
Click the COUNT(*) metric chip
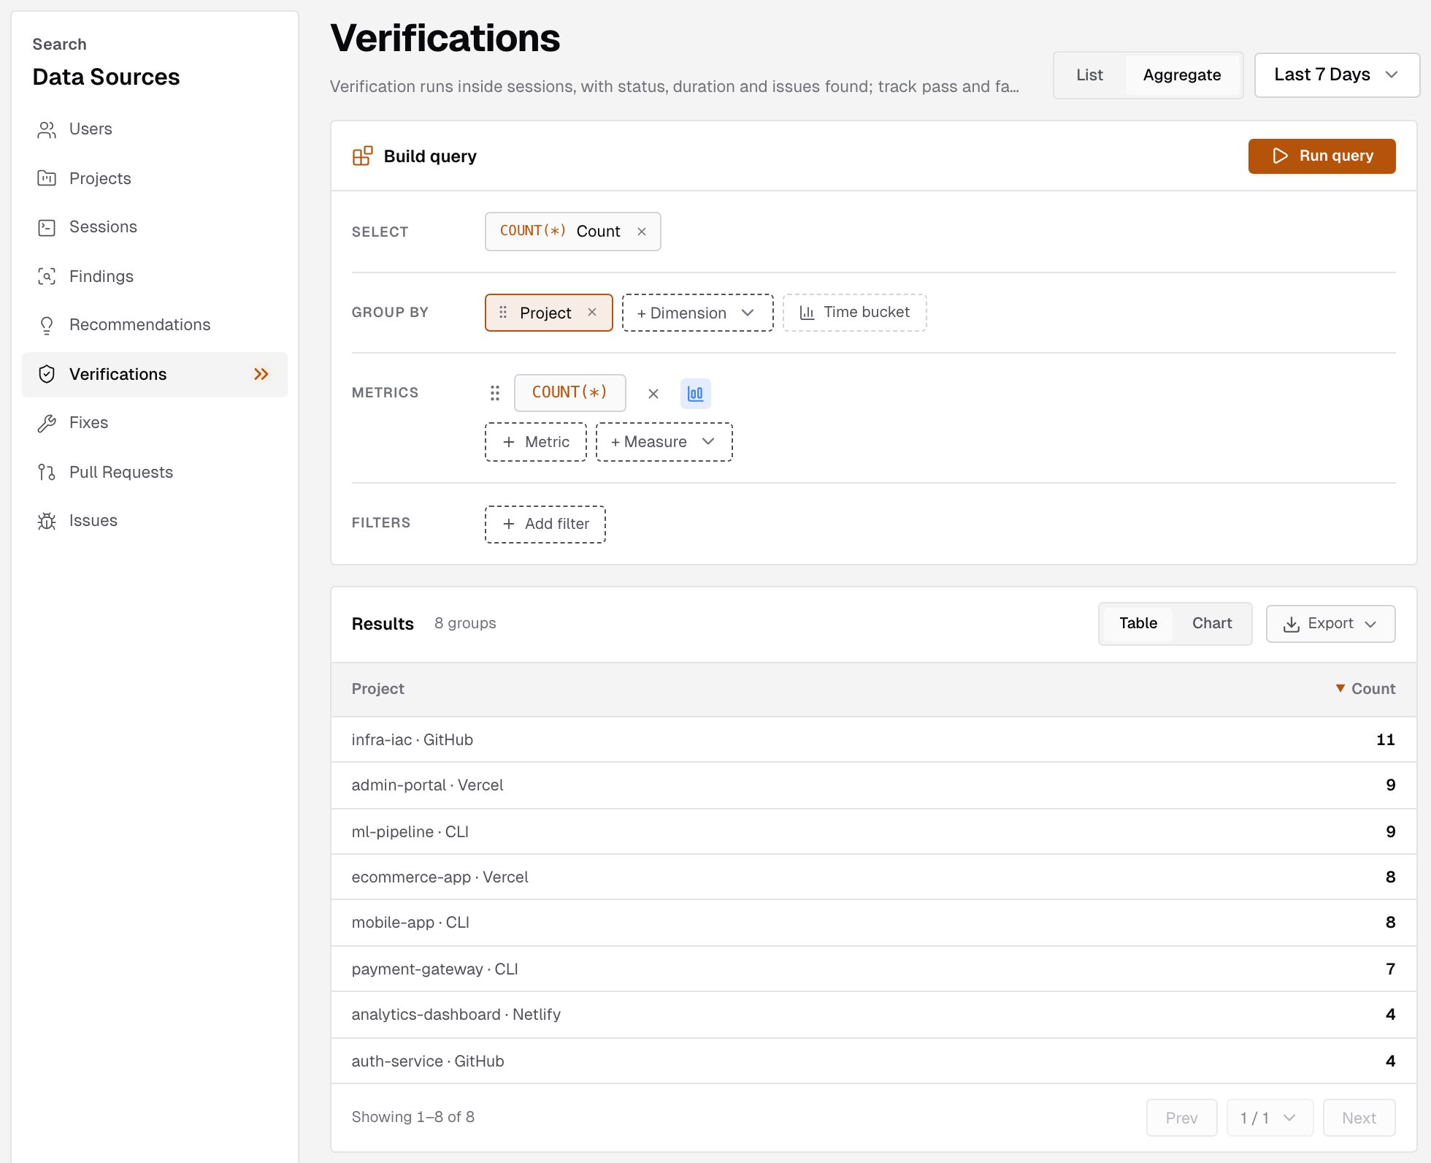pos(569,393)
